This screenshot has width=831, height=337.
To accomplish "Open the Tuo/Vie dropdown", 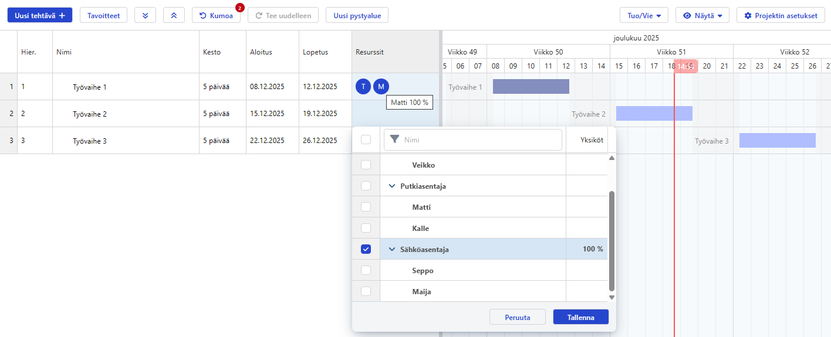I will [644, 15].
